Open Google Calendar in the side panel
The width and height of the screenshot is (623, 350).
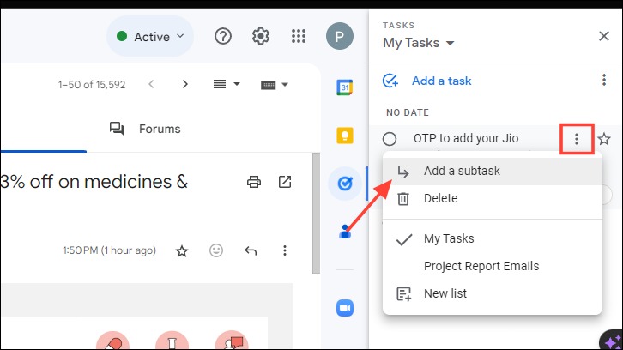345,87
